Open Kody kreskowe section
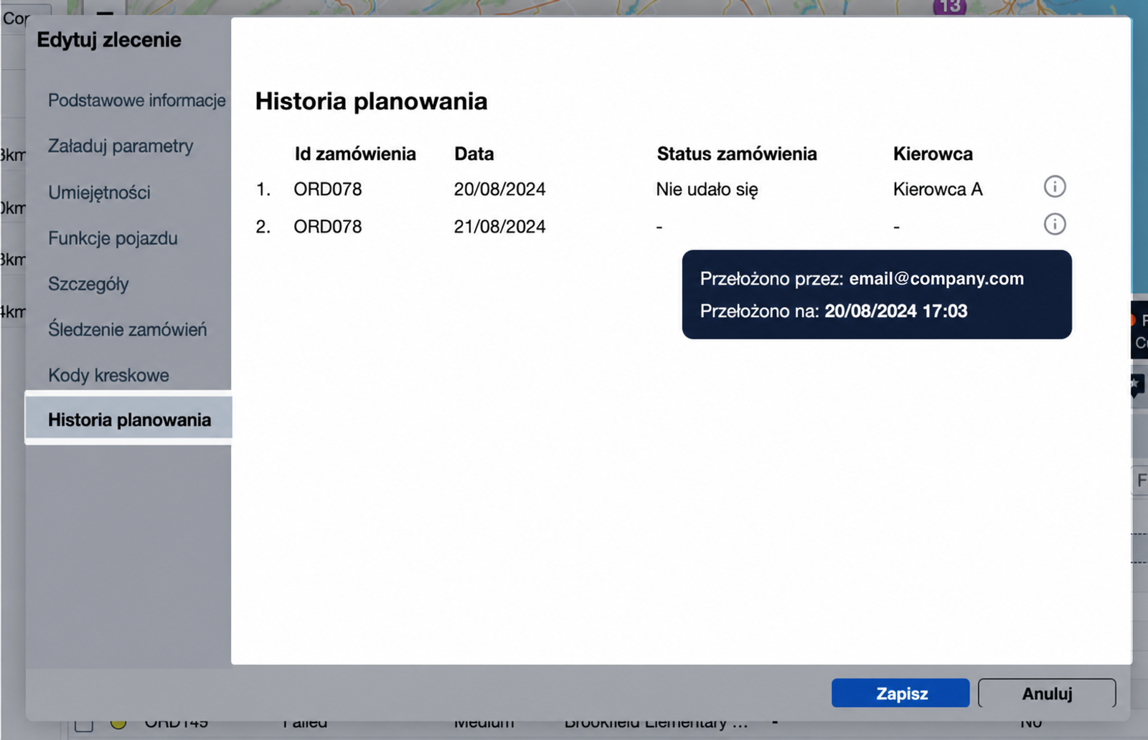 (108, 375)
